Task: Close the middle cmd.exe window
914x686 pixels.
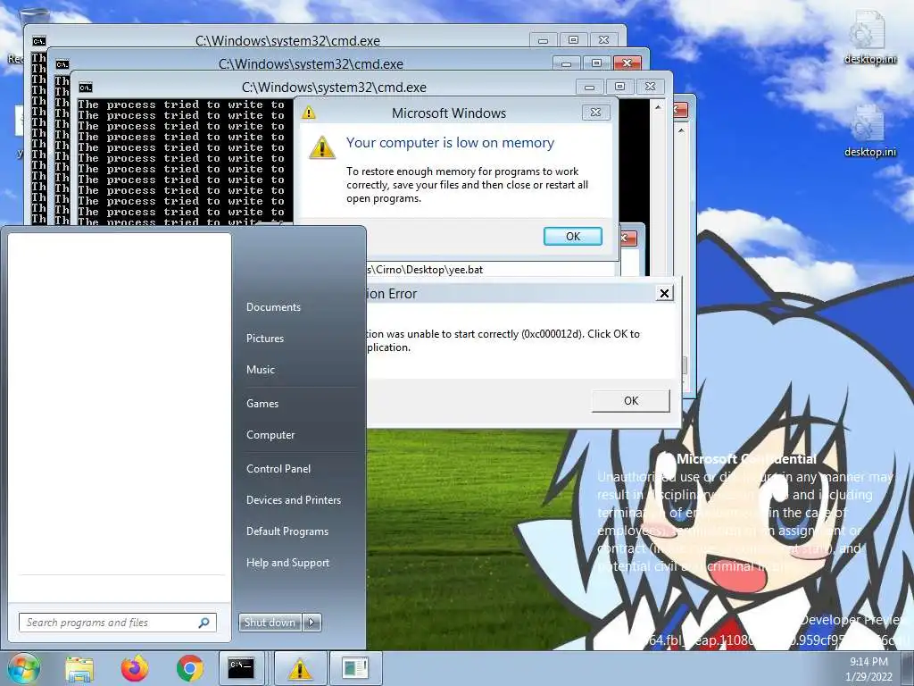Action: pyautogui.click(x=627, y=63)
